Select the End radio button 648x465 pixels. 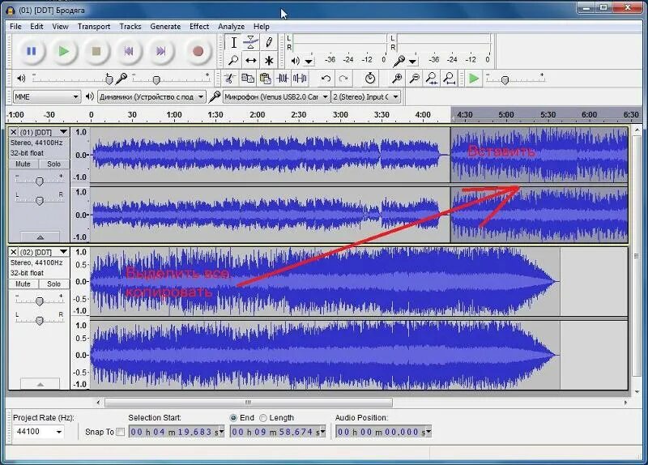pos(233,418)
